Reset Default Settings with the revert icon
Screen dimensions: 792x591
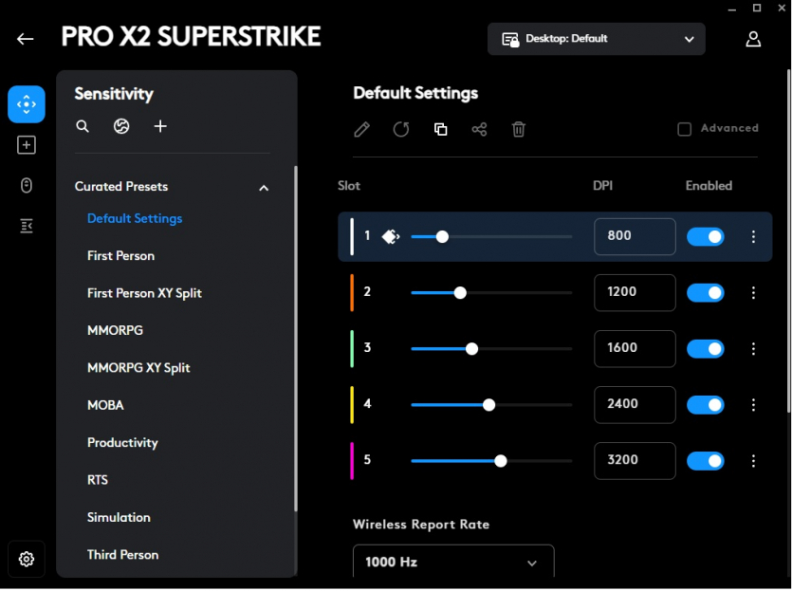coord(401,129)
